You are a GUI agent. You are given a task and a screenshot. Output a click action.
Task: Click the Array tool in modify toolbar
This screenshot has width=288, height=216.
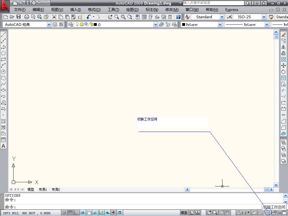click(283, 59)
